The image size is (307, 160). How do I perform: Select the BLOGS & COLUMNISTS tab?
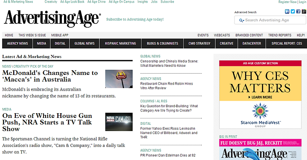pyautogui.click(x=162, y=43)
